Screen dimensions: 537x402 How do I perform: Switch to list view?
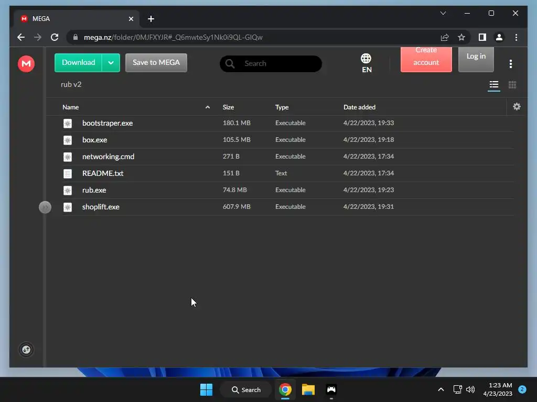(x=493, y=85)
